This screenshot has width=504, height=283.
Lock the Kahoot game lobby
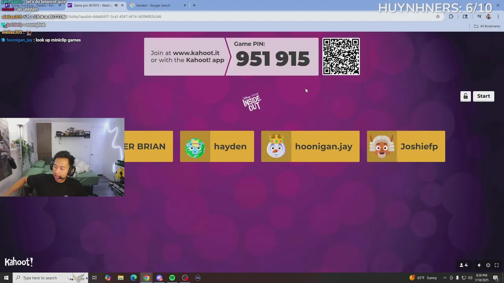465,96
